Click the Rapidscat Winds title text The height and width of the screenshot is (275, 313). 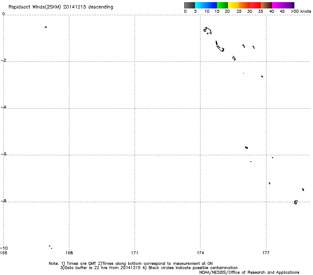(x=60, y=7)
